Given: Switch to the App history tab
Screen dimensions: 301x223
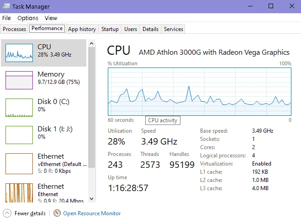Looking at the screenshot, I should pos(82,29).
